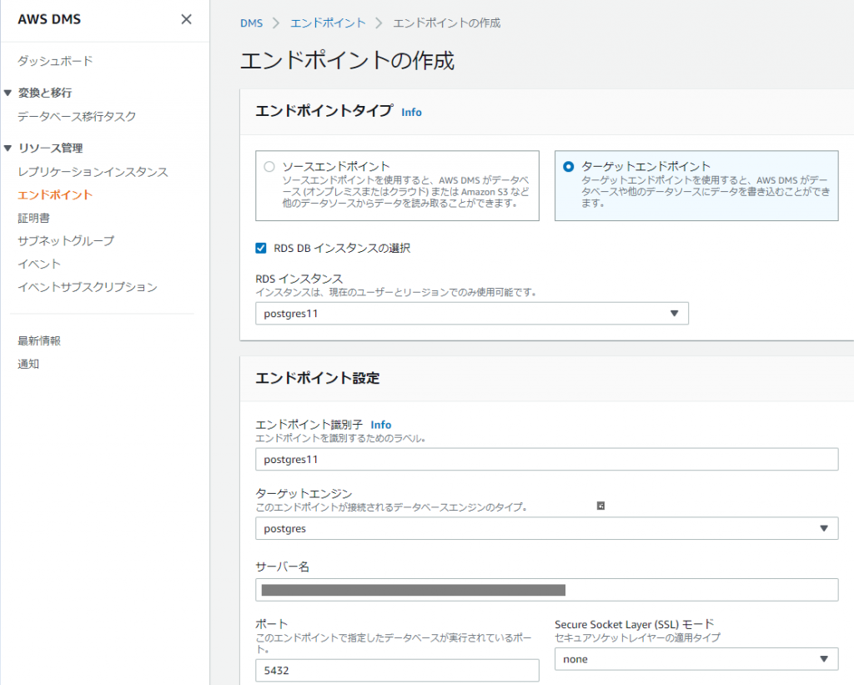Click the first breadcrumb chevron after DMS
The height and width of the screenshot is (685, 854).
coord(276,23)
